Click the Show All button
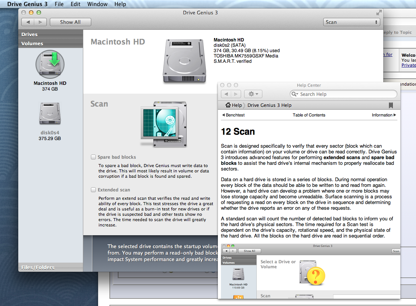 pyautogui.click(x=70, y=22)
